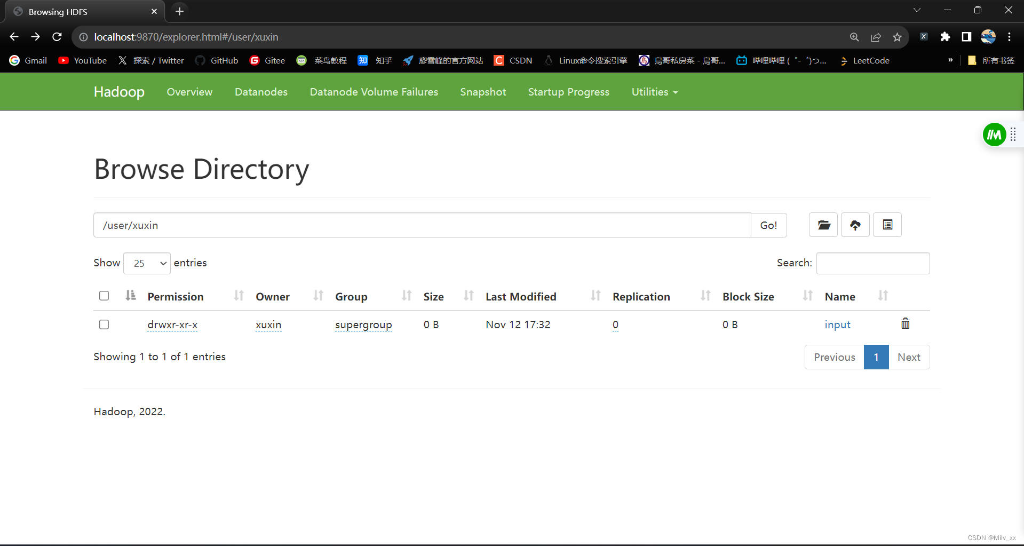1024x546 pixels.
Task: Click inside the Search field
Action: point(872,263)
